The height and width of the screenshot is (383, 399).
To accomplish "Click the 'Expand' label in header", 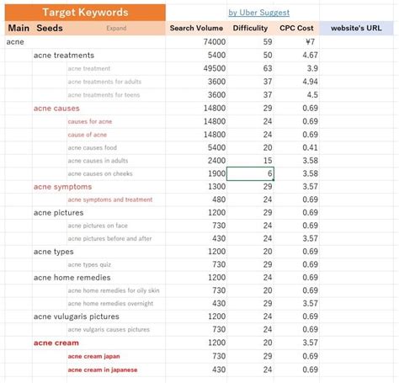I will click(116, 29).
